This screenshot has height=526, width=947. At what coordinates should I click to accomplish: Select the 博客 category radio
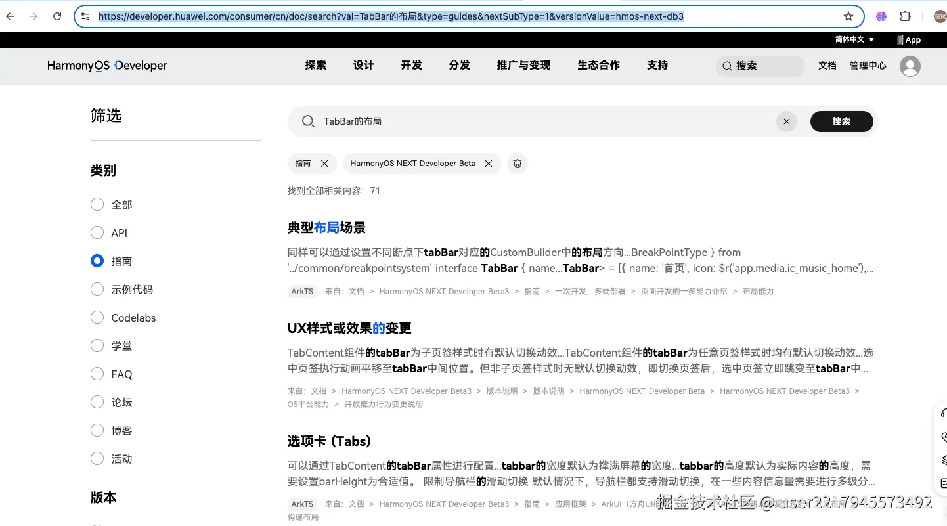point(97,430)
